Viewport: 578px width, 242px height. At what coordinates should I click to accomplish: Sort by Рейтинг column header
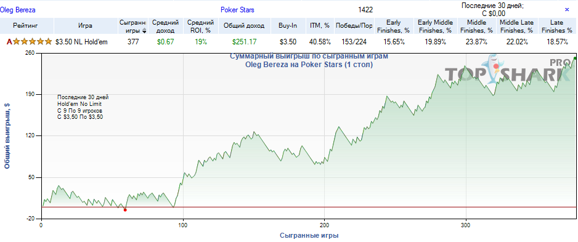(x=26, y=26)
